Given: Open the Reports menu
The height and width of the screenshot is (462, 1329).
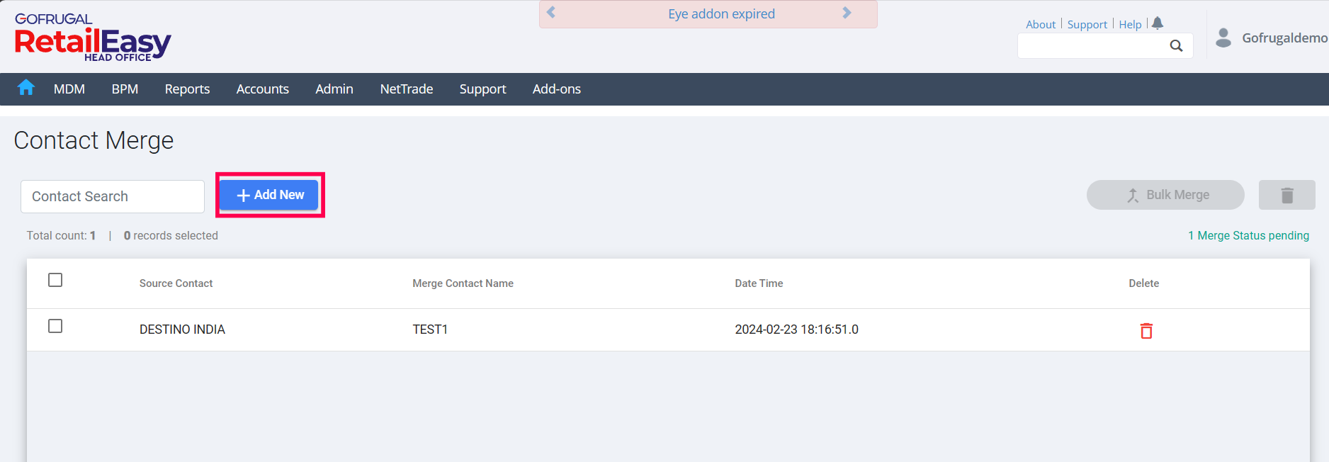Looking at the screenshot, I should point(187,89).
